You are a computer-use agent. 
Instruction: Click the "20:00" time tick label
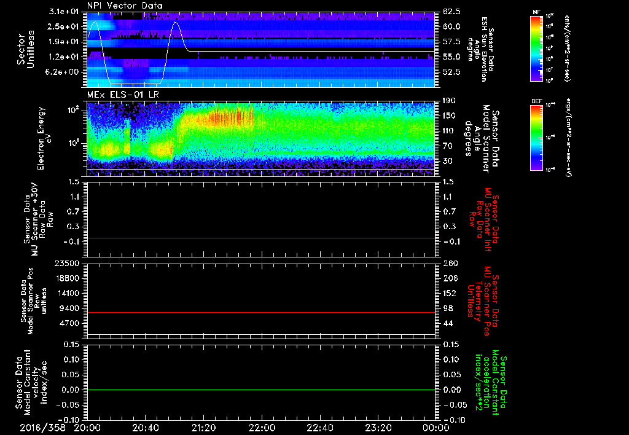87,428
